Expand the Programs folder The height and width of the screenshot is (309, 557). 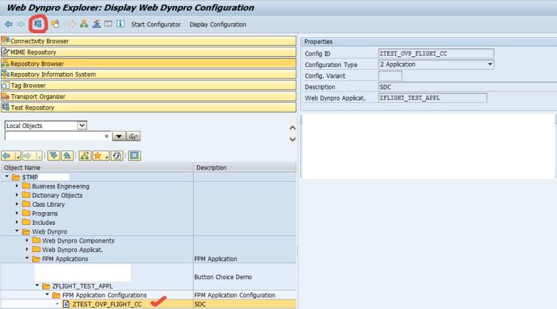pyautogui.click(x=17, y=213)
